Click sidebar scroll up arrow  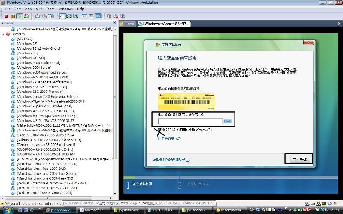(115, 29)
